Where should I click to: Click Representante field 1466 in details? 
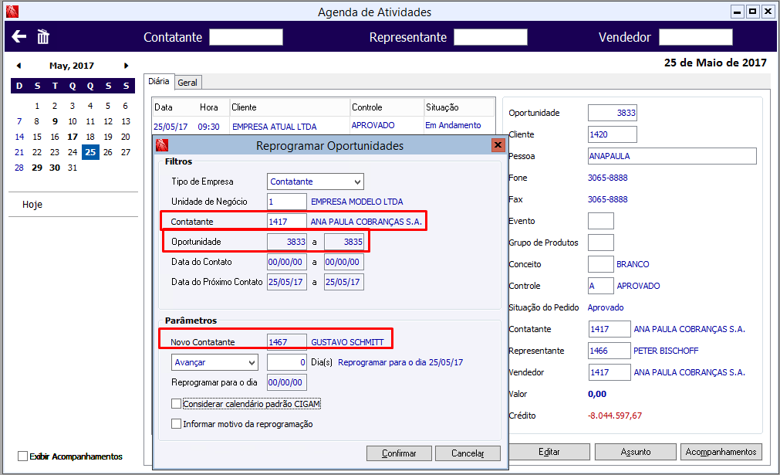pyautogui.click(x=609, y=351)
